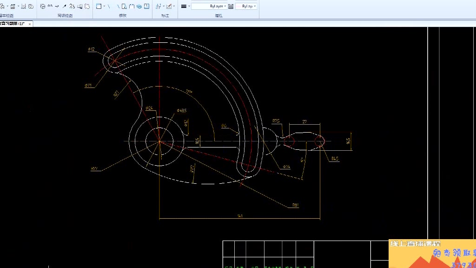Select the rightmost square icon in 修改 group

coord(146,7)
